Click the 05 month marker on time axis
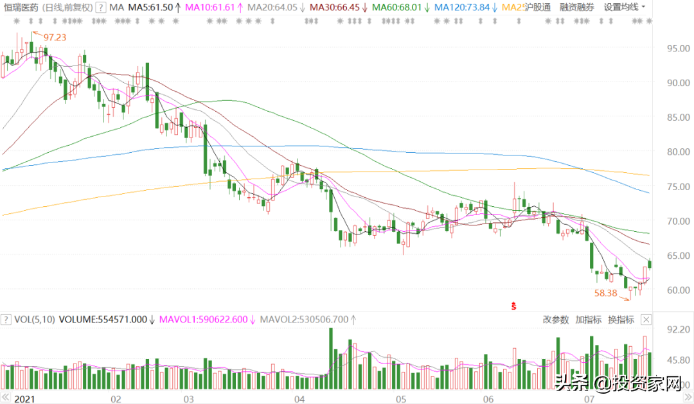694x404 pixels. (x=401, y=399)
